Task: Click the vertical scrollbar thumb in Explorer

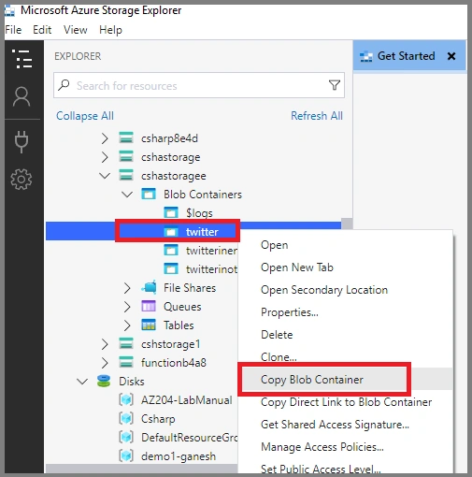Action: [x=347, y=223]
